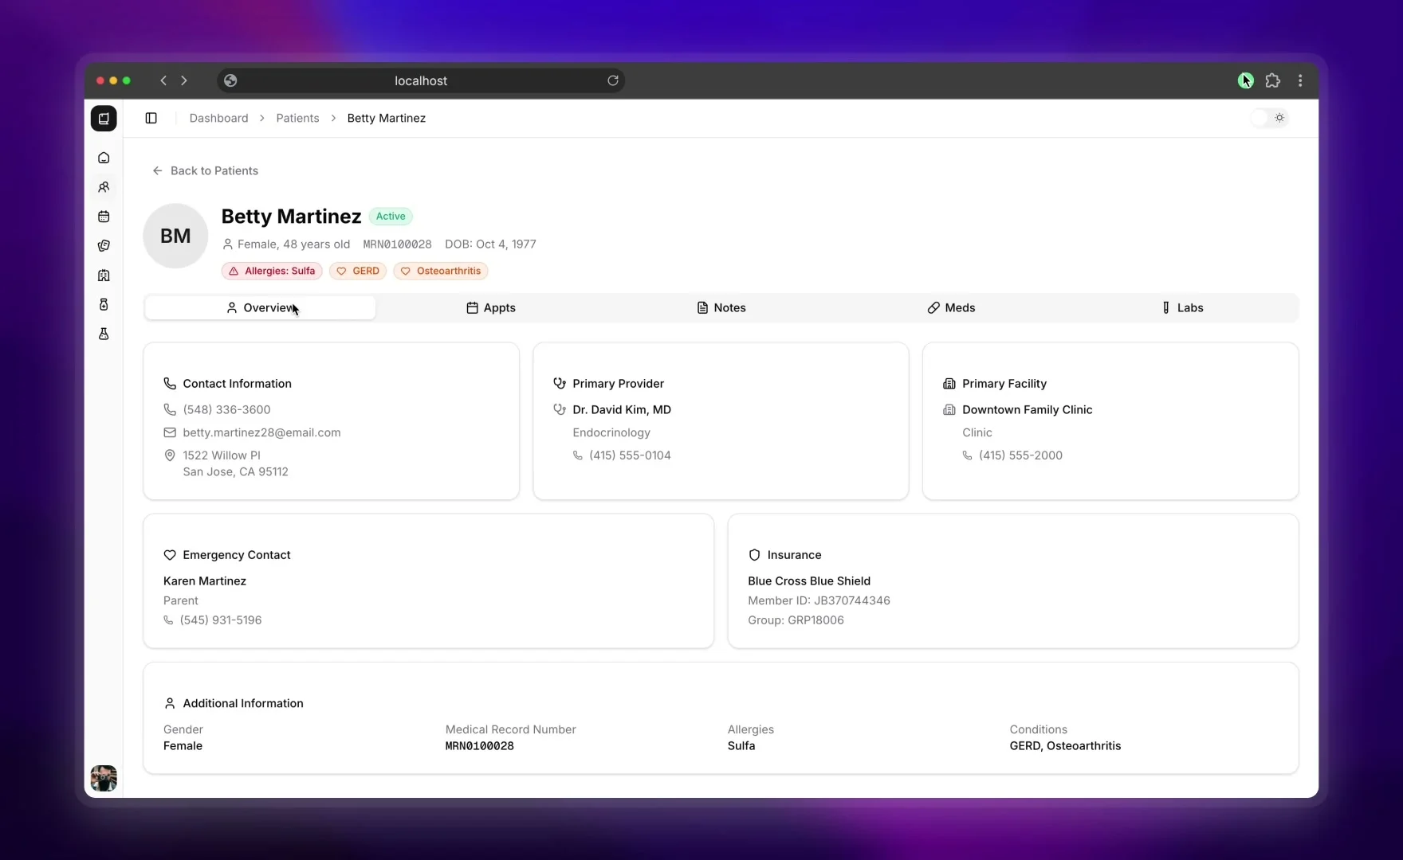Click the user avatar at bottom left
The height and width of the screenshot is (860, 1403).
coord(104,778)
